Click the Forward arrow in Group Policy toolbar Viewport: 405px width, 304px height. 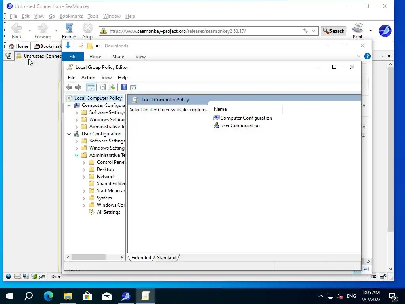point(78,87)
